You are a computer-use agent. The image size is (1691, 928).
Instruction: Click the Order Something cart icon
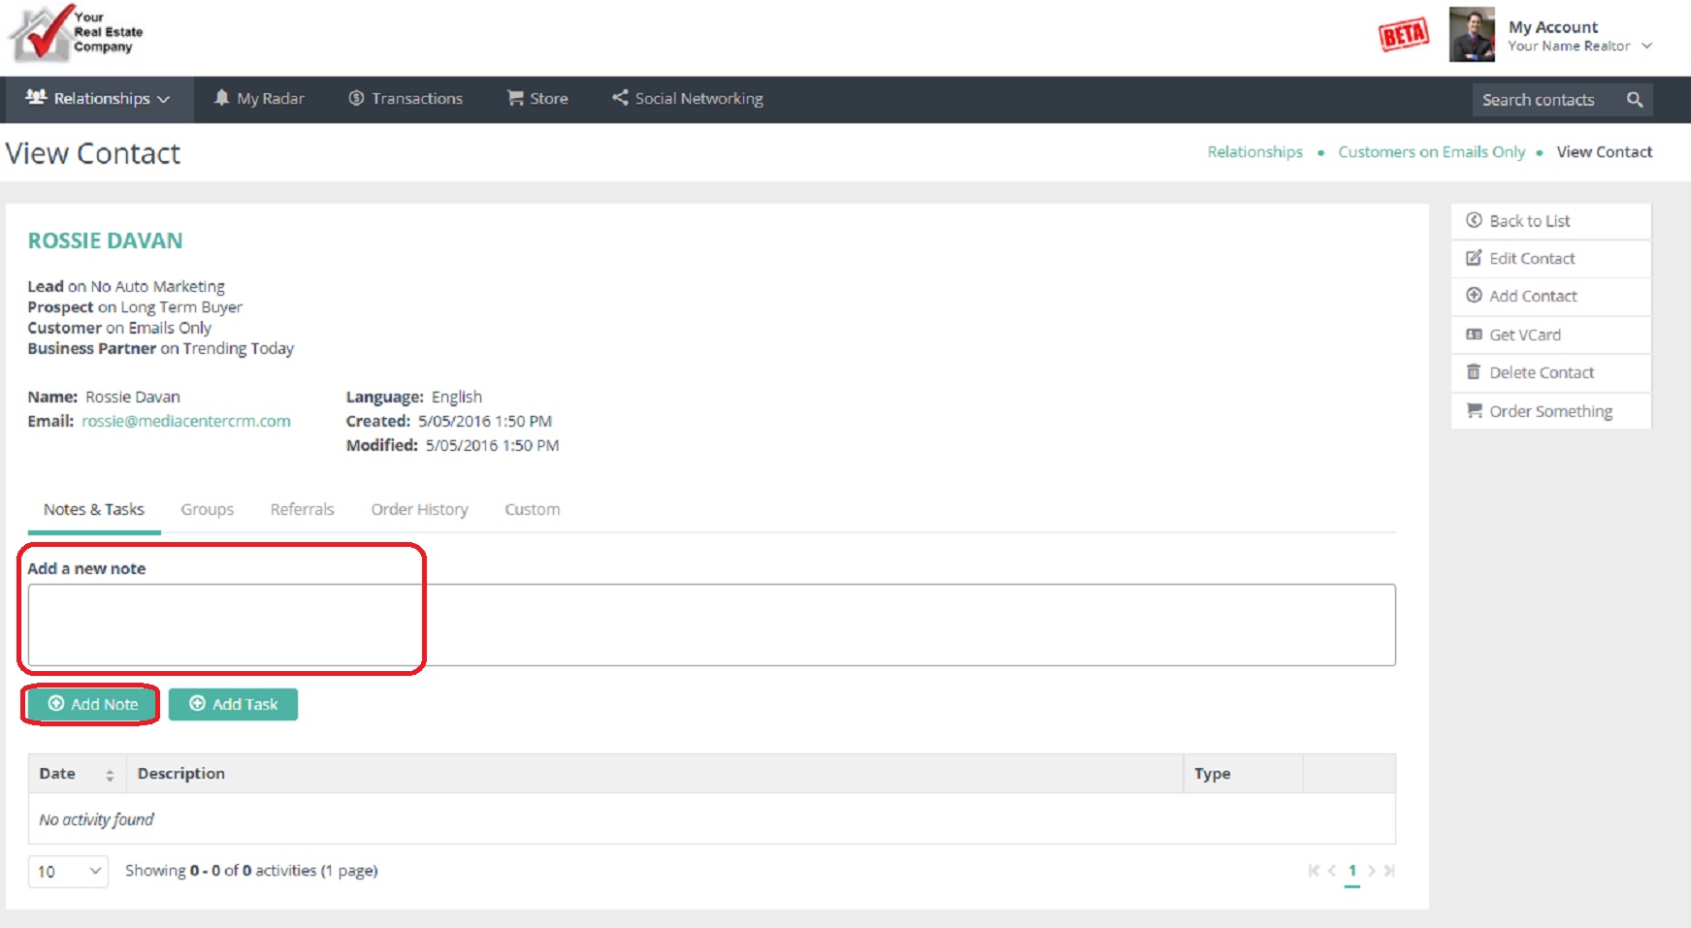click(1474, 410)
